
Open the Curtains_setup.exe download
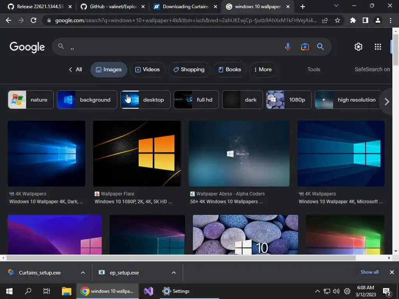tap(40, 273)
